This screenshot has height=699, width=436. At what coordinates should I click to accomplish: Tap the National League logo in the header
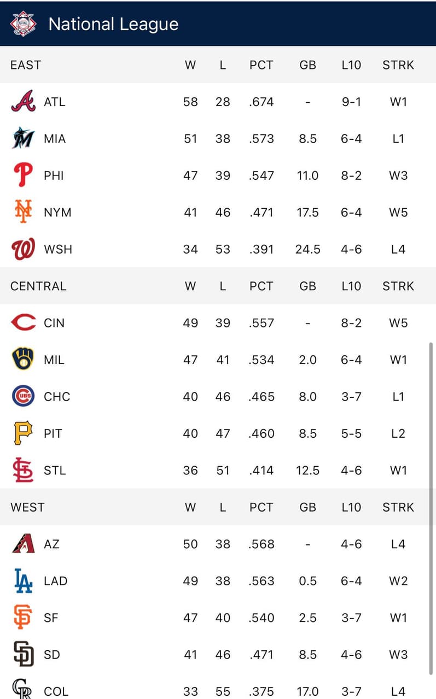click(24, 24)
